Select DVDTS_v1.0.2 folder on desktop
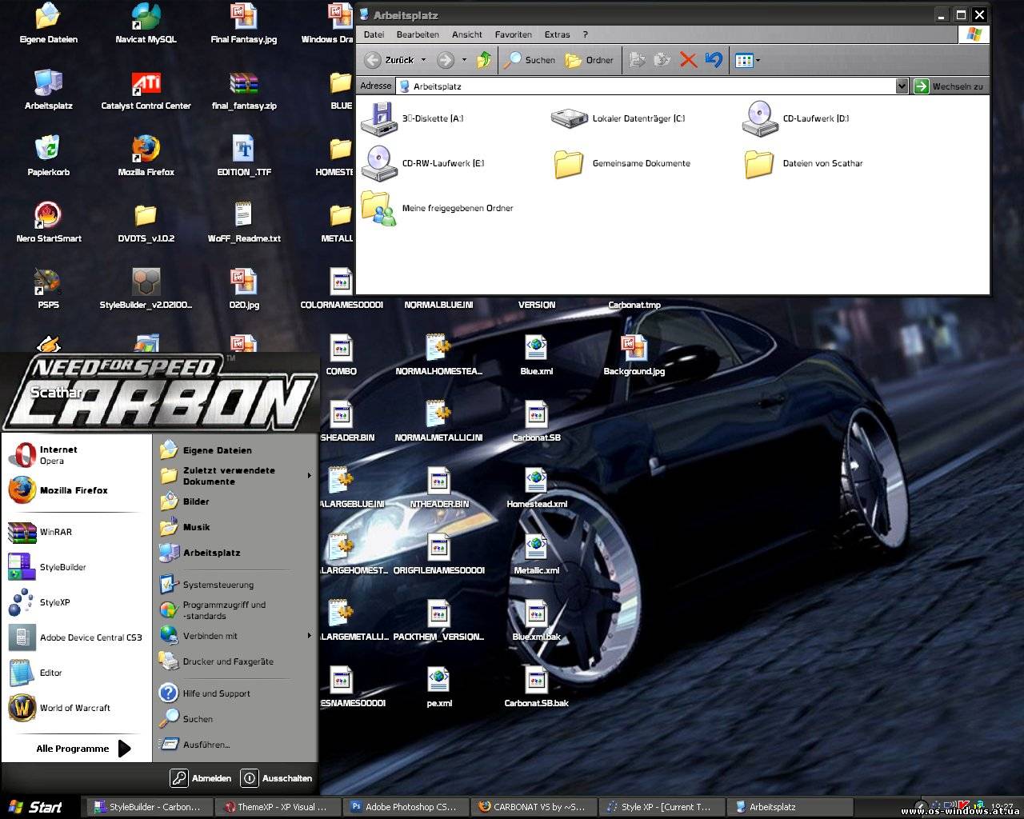1024x819 pixels. tap(146, 222)
